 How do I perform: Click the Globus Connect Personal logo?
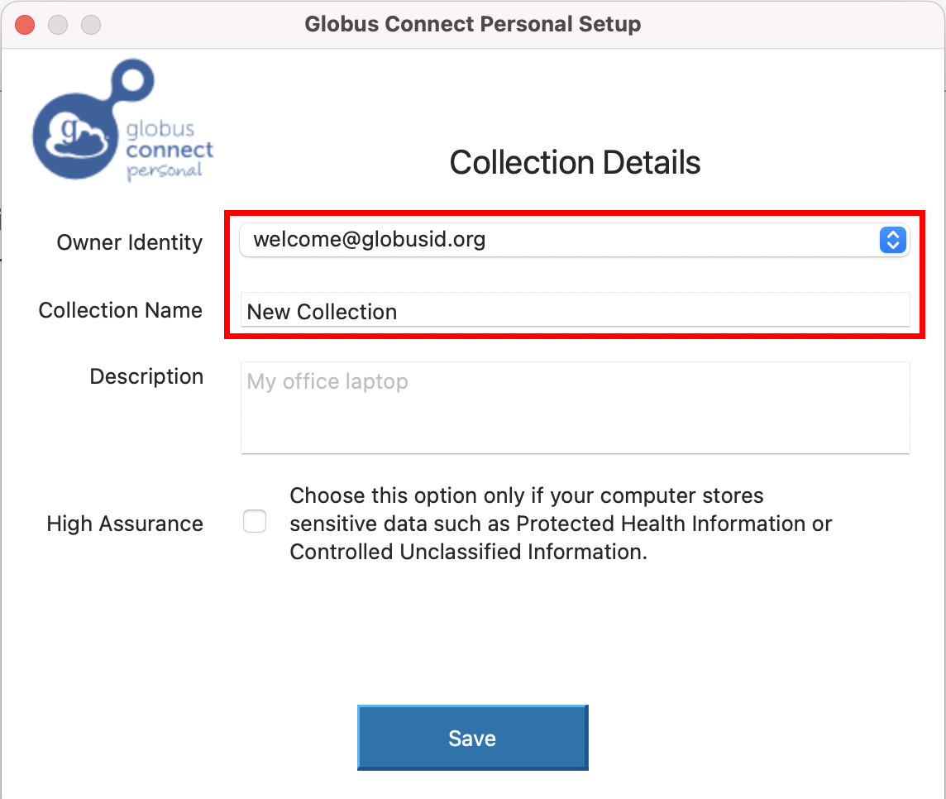click(123, 120)
